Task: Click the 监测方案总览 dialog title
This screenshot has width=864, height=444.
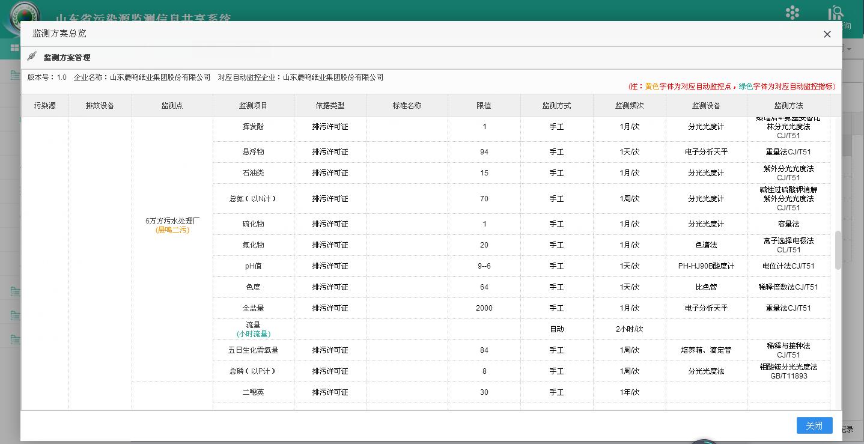Action: (x=58, y=34)
